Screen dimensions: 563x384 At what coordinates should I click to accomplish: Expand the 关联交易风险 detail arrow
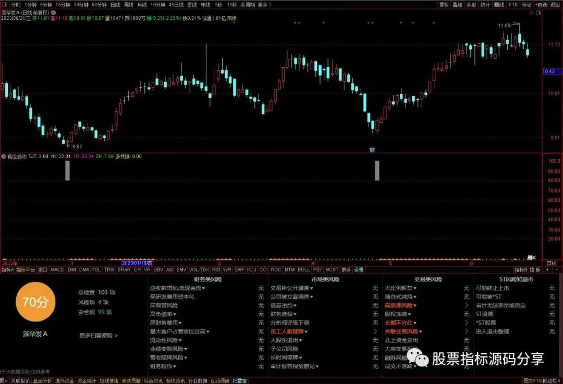coord(467,331)
